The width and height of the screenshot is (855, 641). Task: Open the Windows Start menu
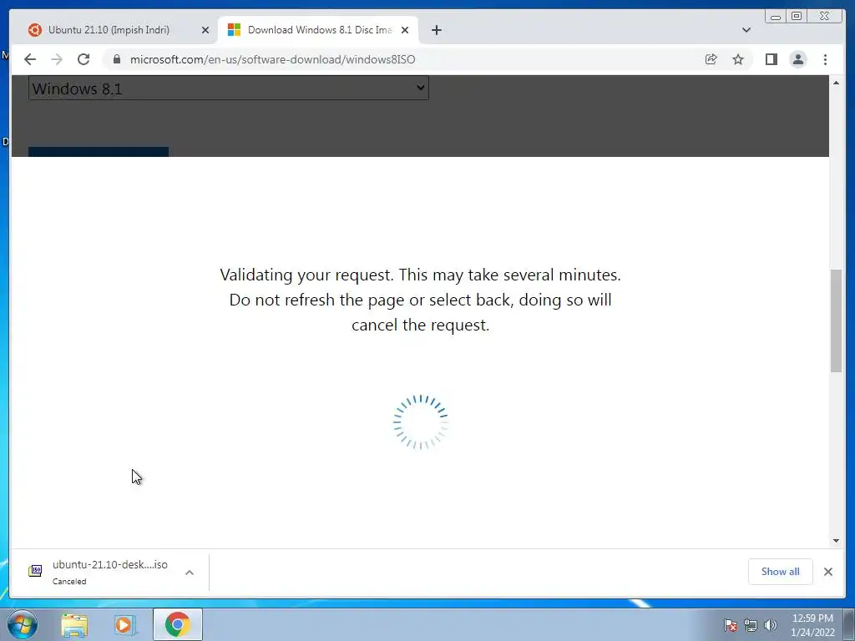23,624
